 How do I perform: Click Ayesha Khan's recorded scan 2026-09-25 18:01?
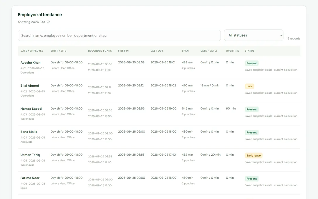click(100, 70)
